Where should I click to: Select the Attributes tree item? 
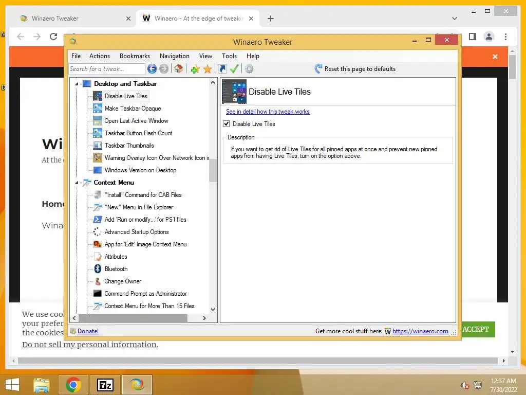pyautogui.click(x=116, y=257)
